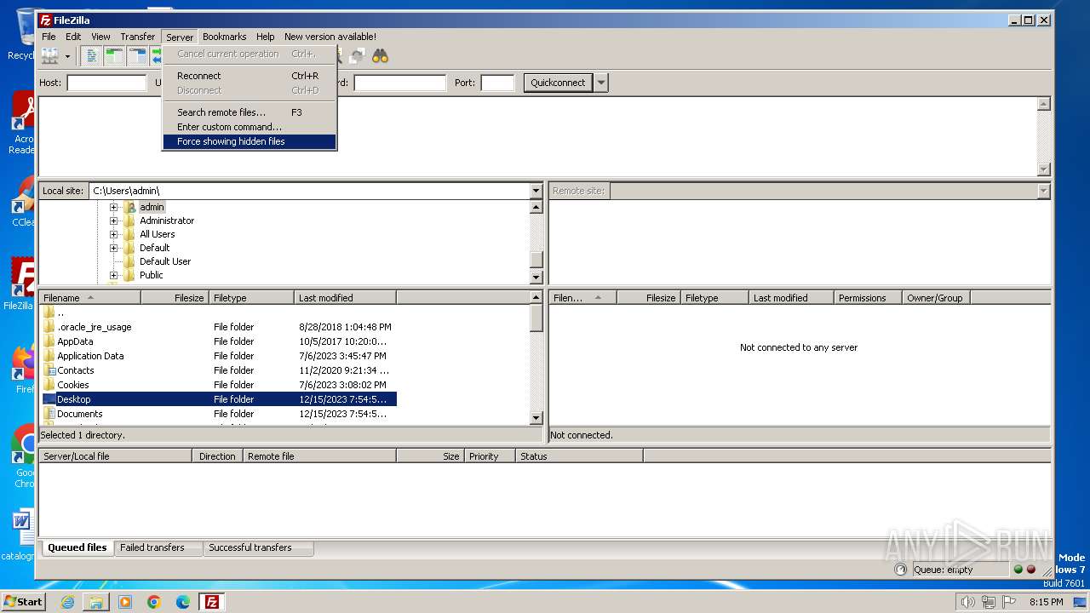Open the Edit menu
The image size is (1090, 613).
[x=73, y=37]
